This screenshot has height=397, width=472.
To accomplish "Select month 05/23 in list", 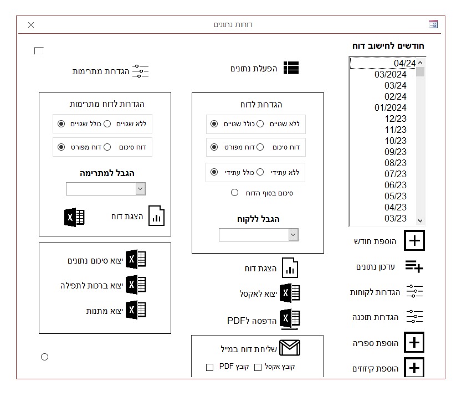I will pyautogui.click(x=383, y=196).
